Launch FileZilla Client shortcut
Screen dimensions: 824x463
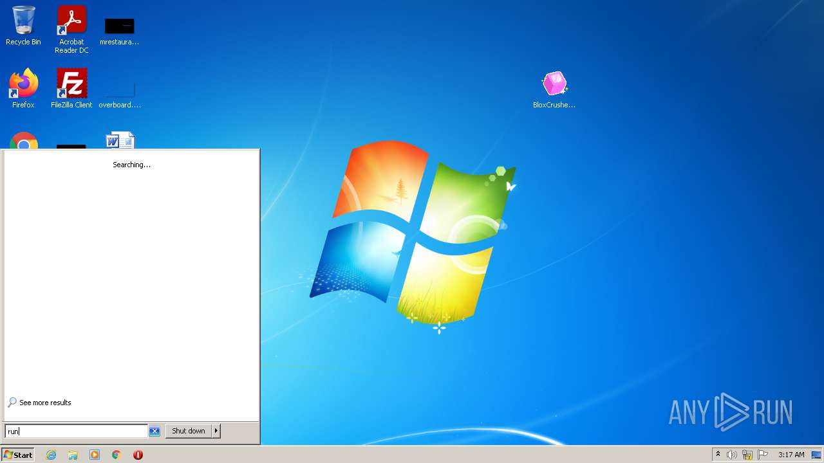pyautogui.click(x=71, y=89)
